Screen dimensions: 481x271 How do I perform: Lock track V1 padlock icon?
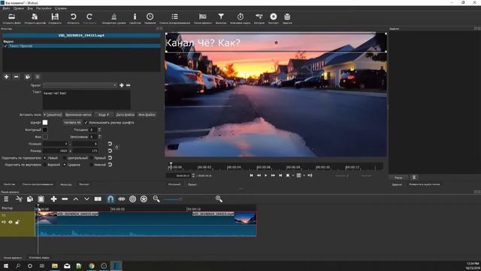point(17,222)
